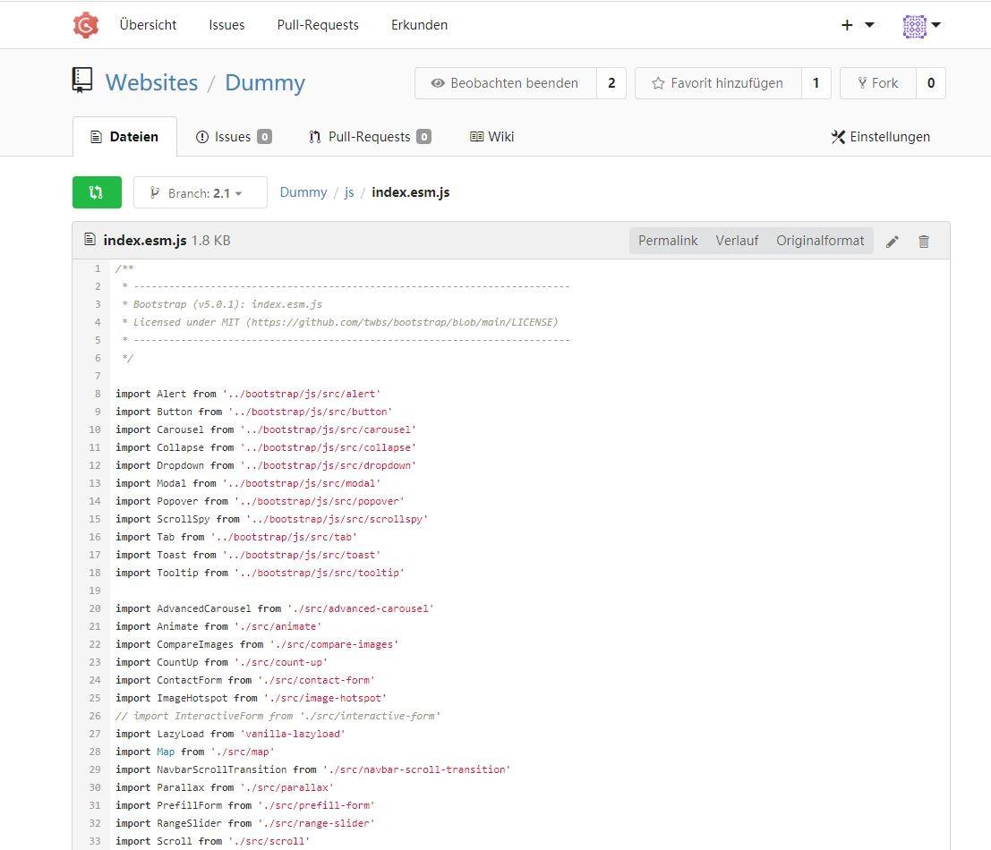991x850 pixels.
Task: Click the Fork button
Action: [877, 83]
